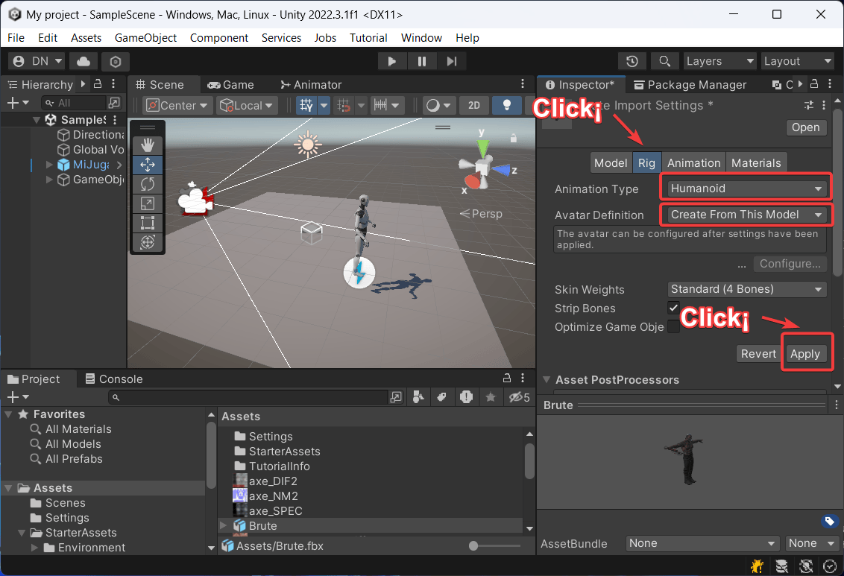
Task: Collapse the Asset PostProcessors section
Action: [547, 380]
